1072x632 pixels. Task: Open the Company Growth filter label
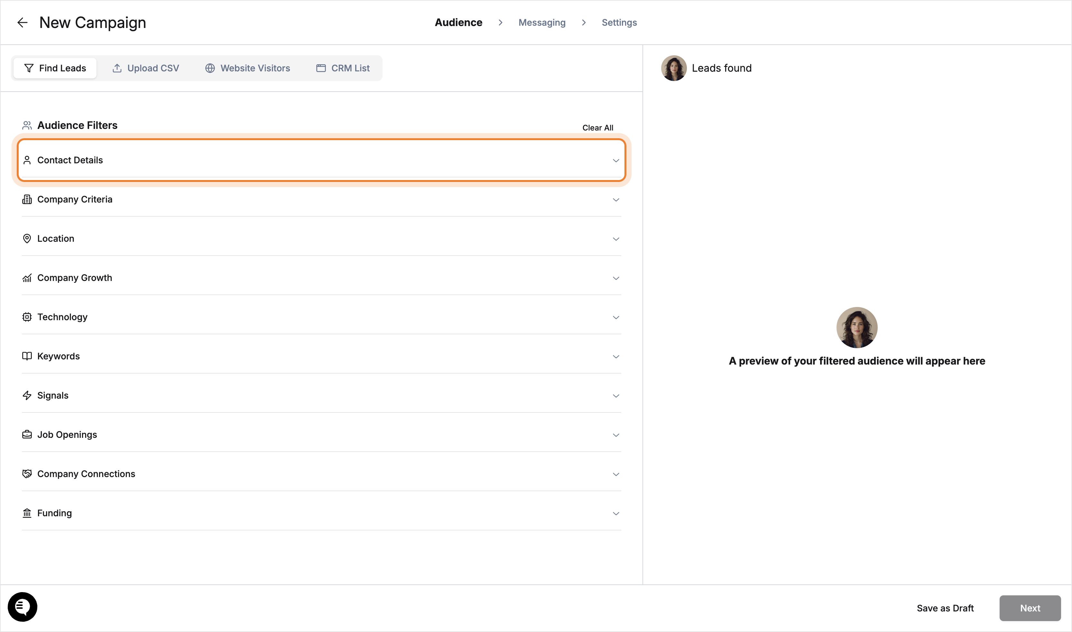click(x=75, y=278)
